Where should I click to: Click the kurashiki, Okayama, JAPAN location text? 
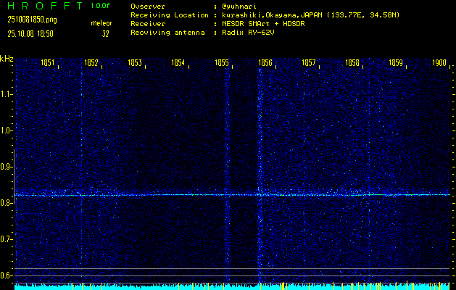[x=311, y=15]
